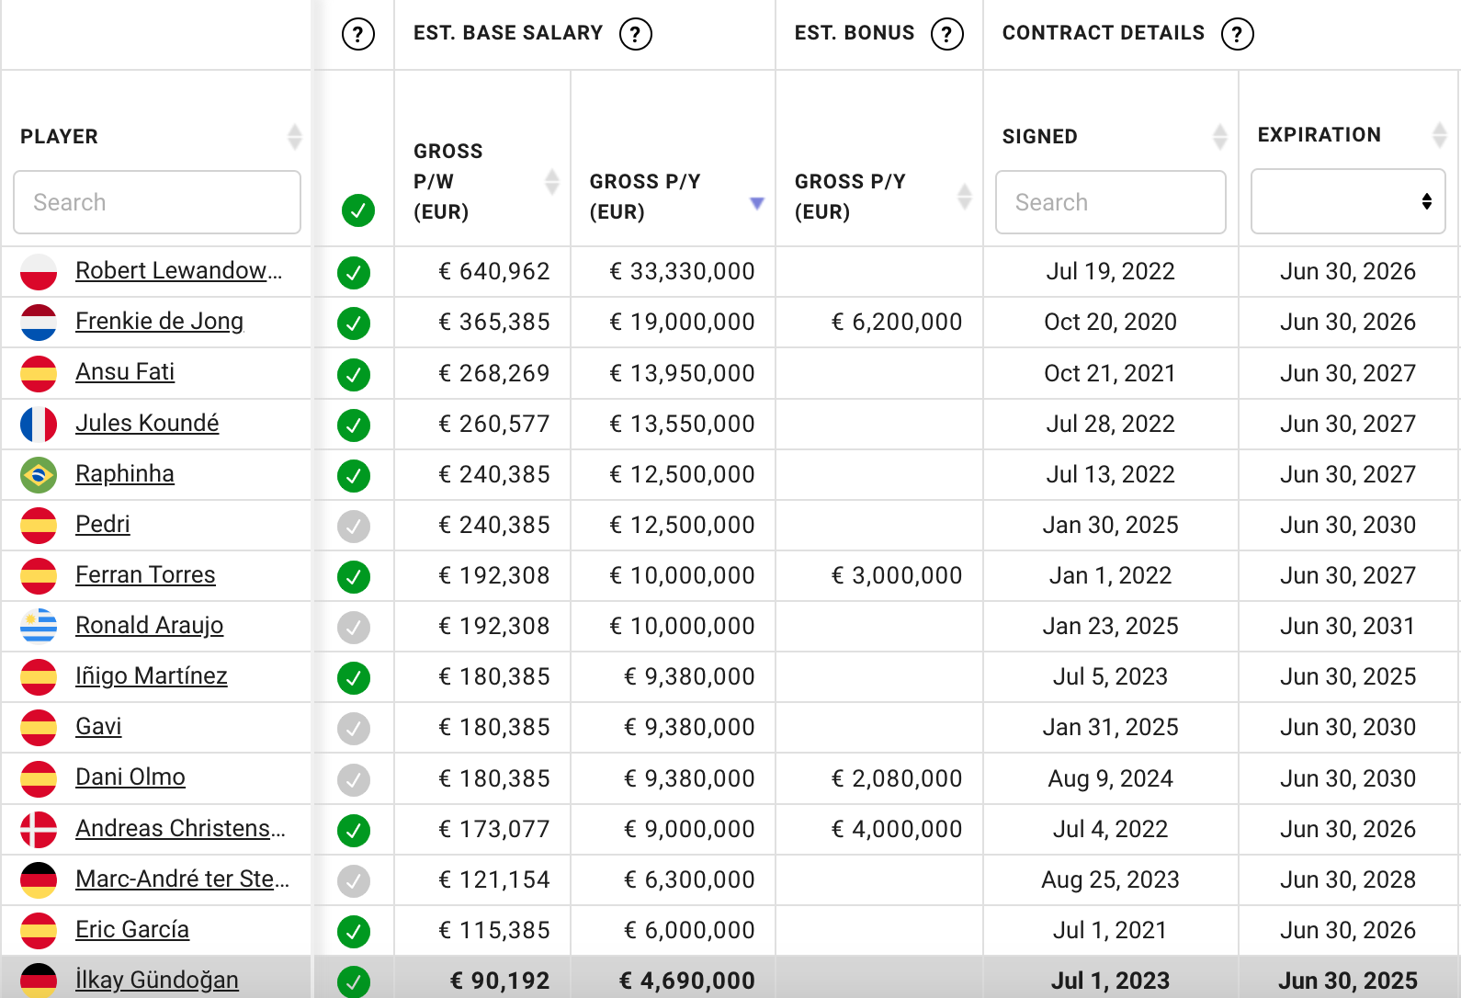
Task: Open Iñigo Martínez player link
Action: 152,676
